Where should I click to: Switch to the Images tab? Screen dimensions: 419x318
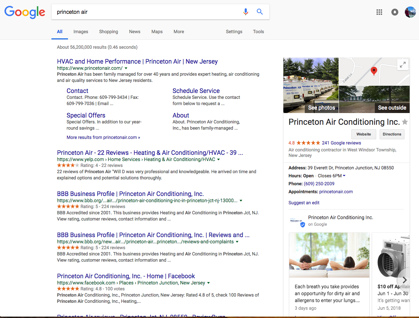coord(81,31)
